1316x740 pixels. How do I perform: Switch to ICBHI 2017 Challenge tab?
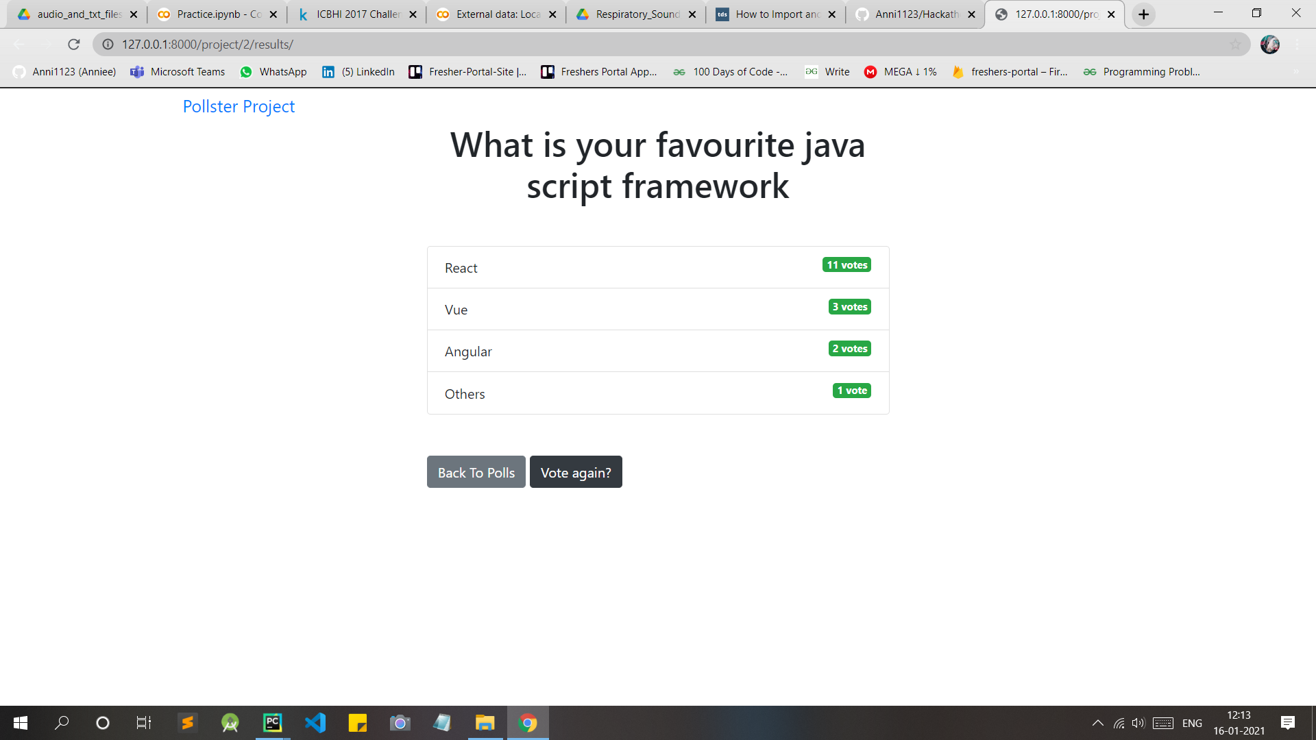tap(357, 14)
